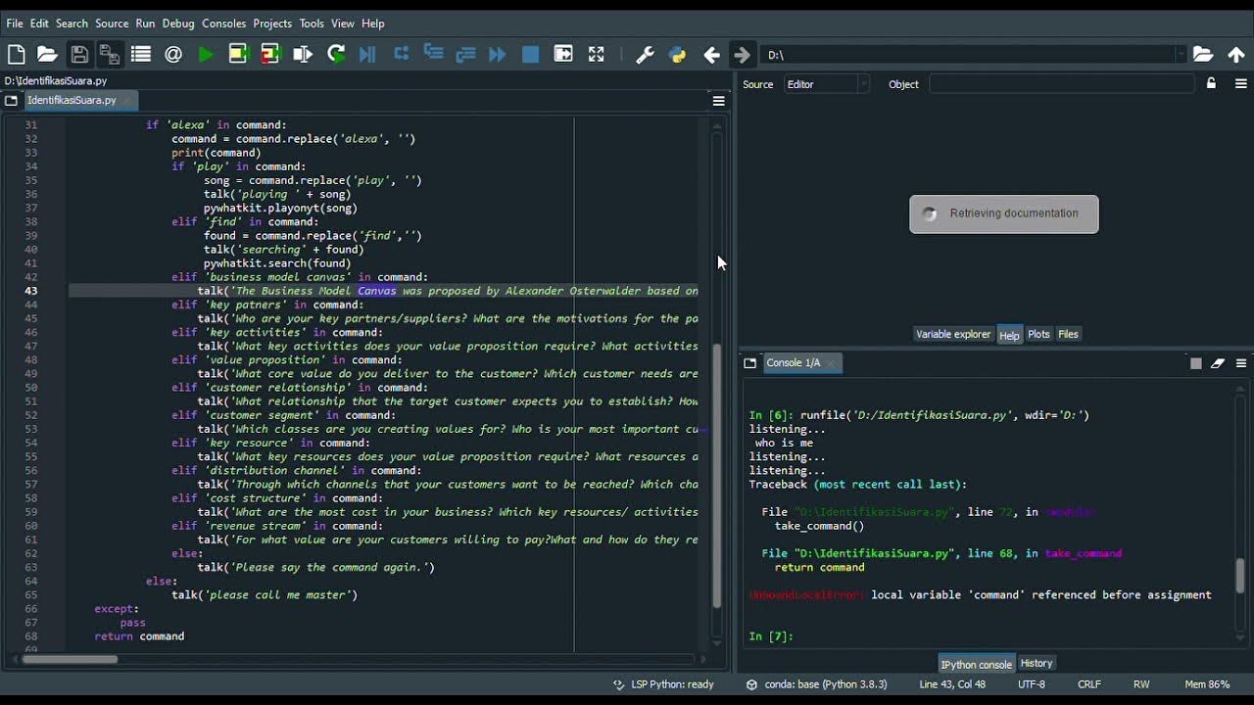Switch to the Variable explorer tab
Image resolution: width=1254 pixels, height=705 pixels.
pyautogui.click(x=953, y=335)
